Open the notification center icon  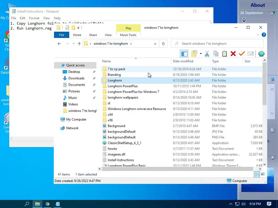269,204
